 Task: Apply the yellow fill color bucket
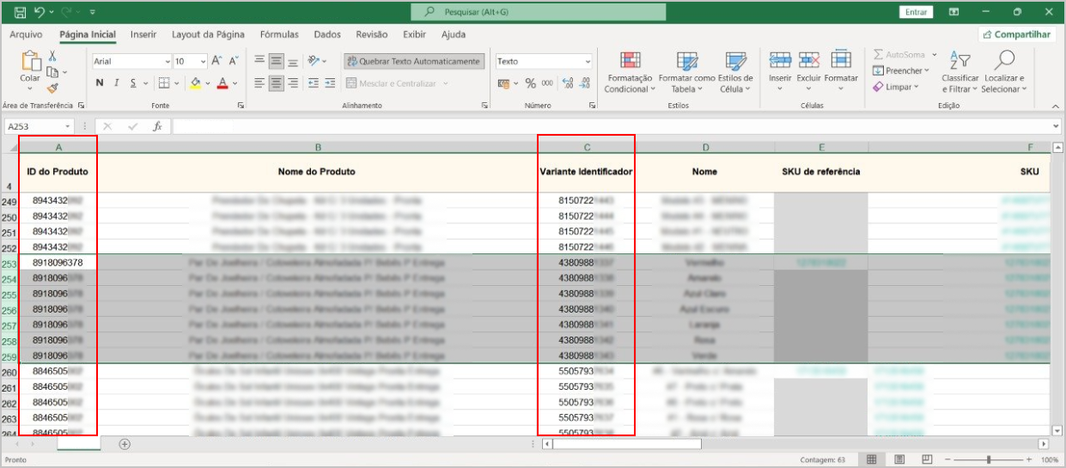click(195, 83)
